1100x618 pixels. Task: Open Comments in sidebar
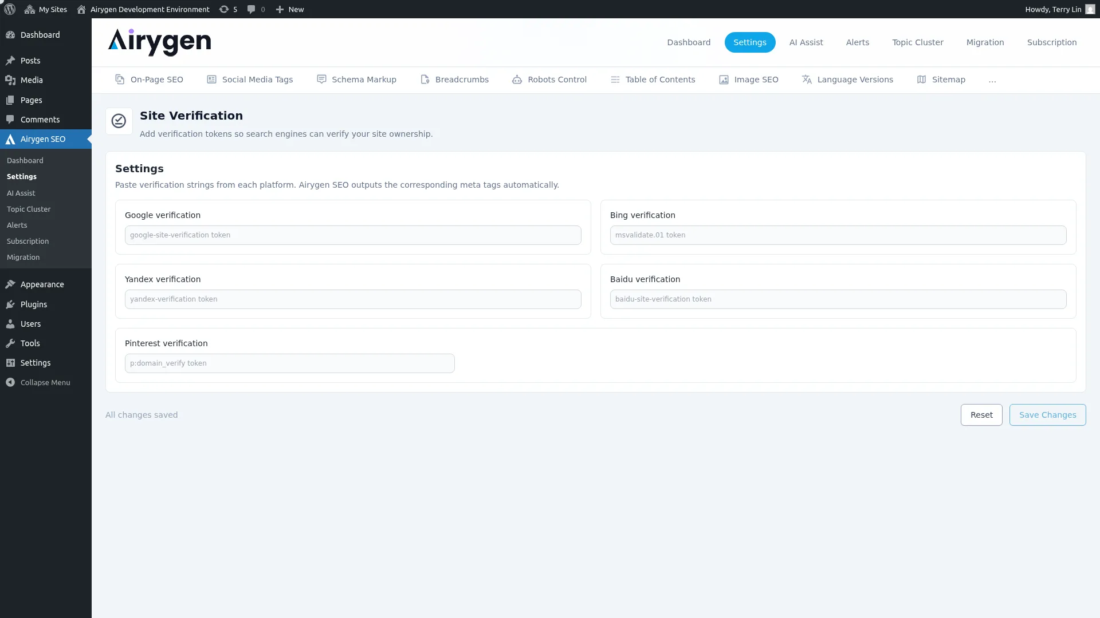(46, 120)
